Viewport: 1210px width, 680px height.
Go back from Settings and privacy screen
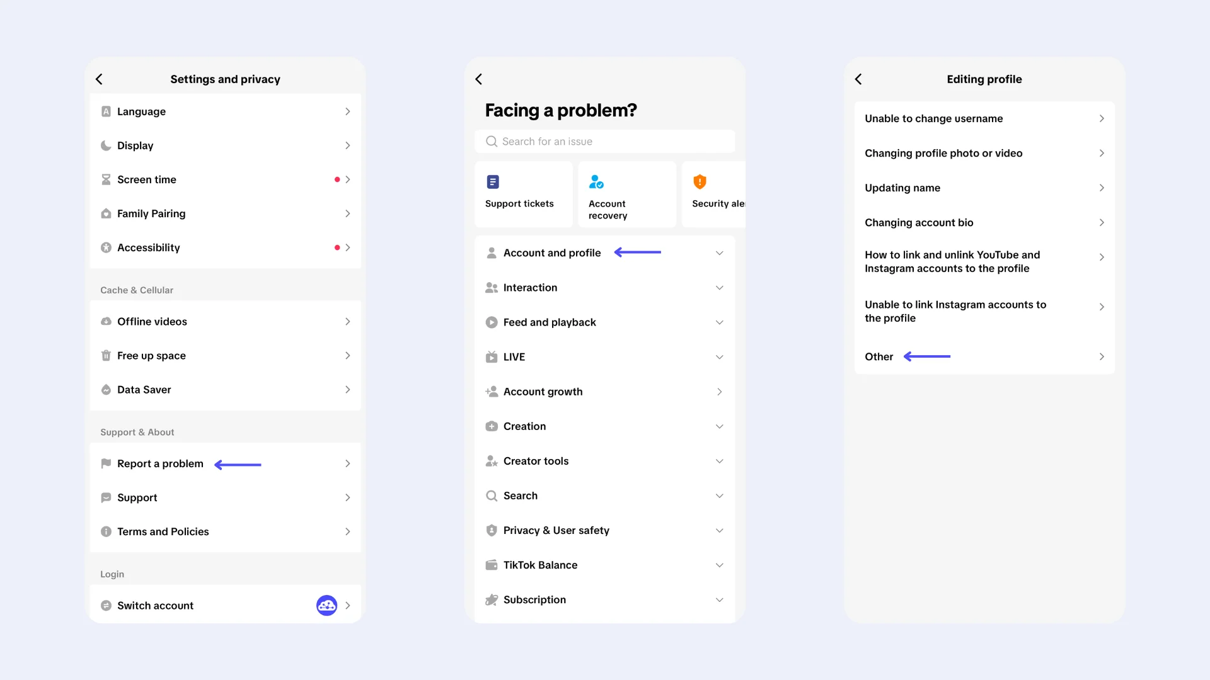click(99, 79)
